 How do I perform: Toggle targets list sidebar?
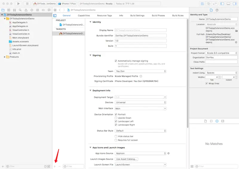(55, 15)
